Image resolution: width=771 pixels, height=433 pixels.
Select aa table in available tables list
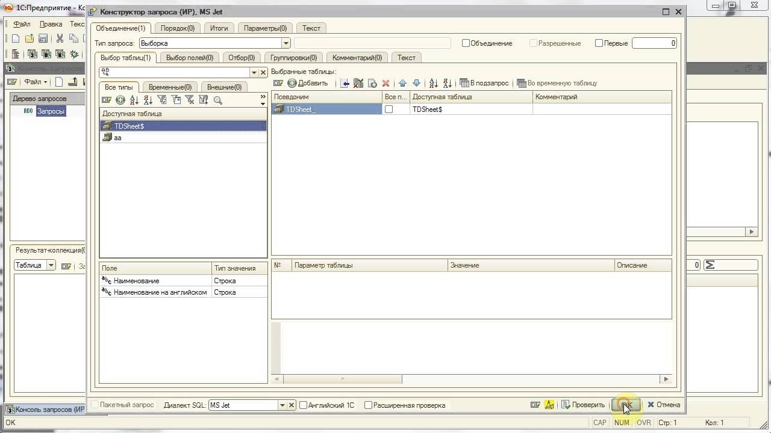[183, 138]
